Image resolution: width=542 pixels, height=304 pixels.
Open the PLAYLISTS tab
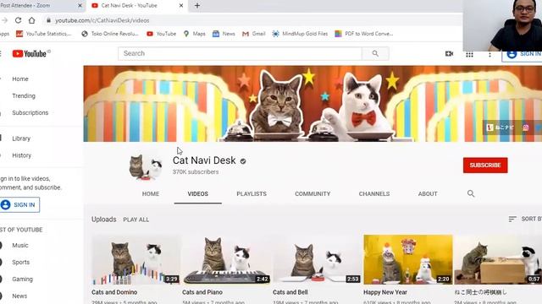[252, 193]
